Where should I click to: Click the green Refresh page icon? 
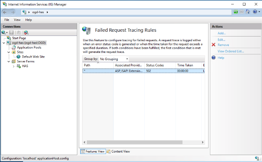(236, 12)
